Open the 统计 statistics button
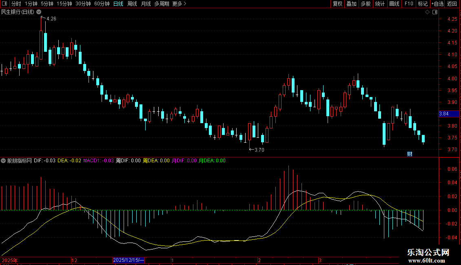This screenshot has width=461, height=265. click(379, 4)
